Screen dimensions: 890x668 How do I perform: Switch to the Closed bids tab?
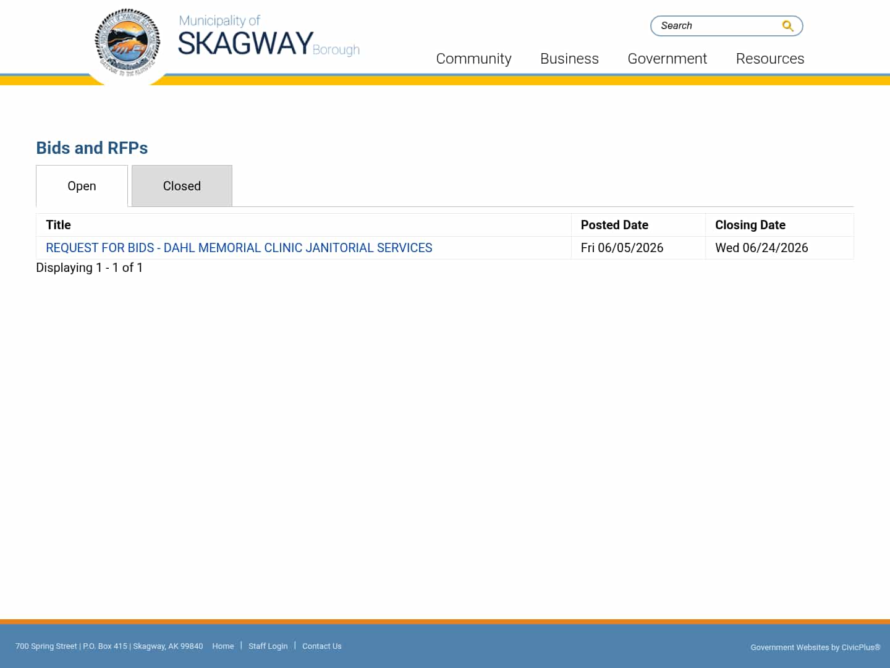click(x=182, y=186)
